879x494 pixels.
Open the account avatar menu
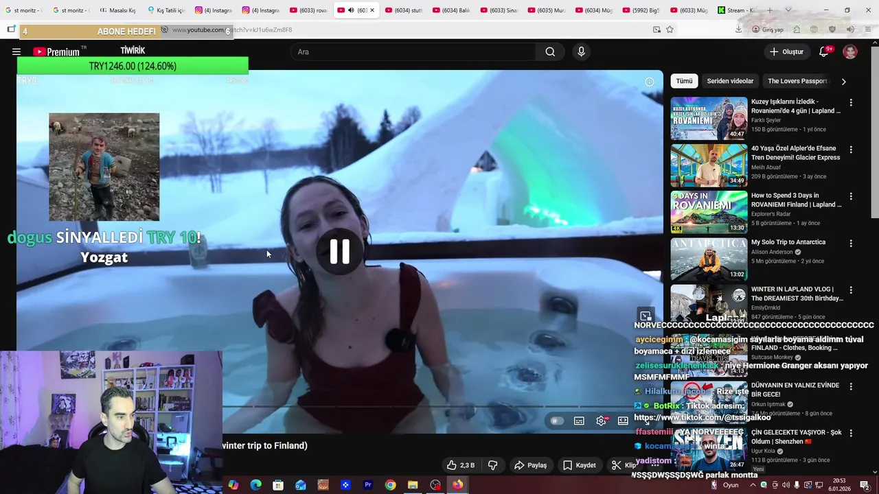850,51
